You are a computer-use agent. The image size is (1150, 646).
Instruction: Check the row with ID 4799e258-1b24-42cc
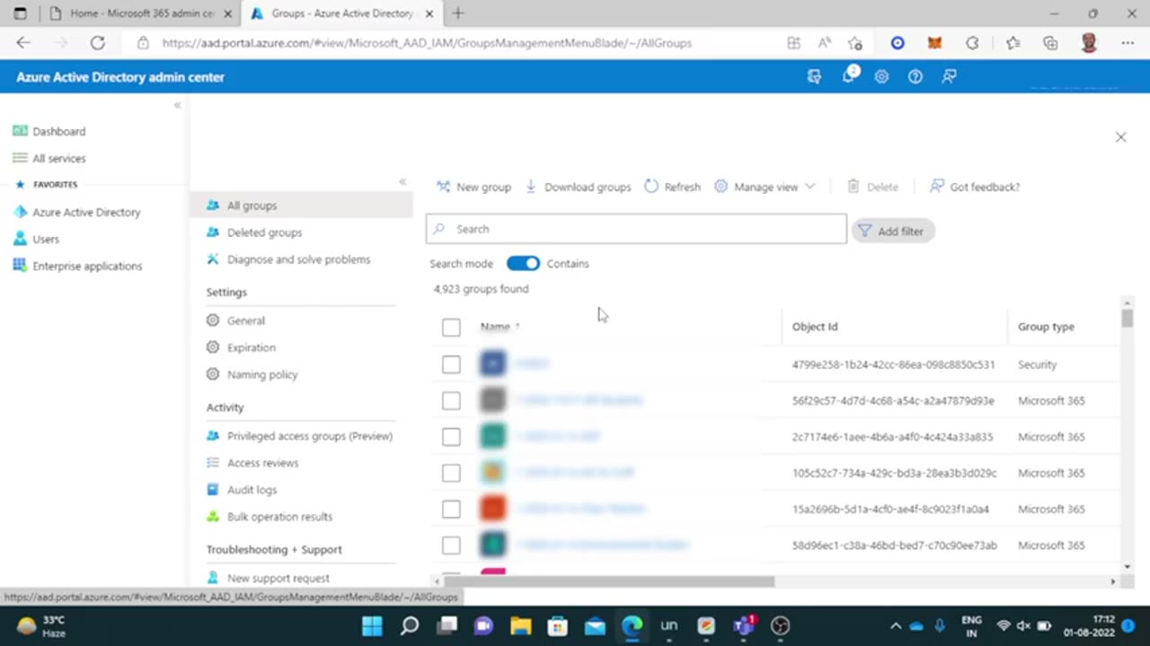point(451,364)
